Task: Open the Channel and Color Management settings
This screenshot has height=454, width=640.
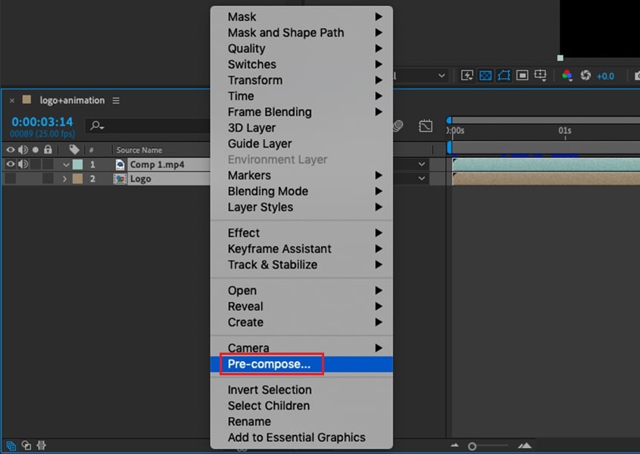Action: pyautogui.click(x=567, y=76)
